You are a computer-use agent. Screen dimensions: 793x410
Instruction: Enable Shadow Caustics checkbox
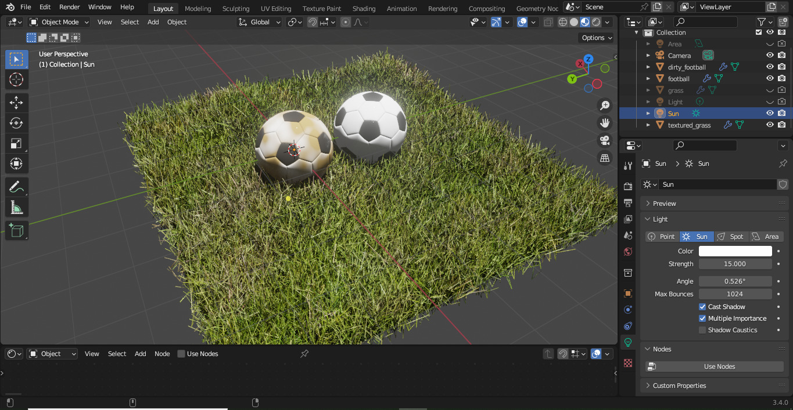click(x=702, y=330)
